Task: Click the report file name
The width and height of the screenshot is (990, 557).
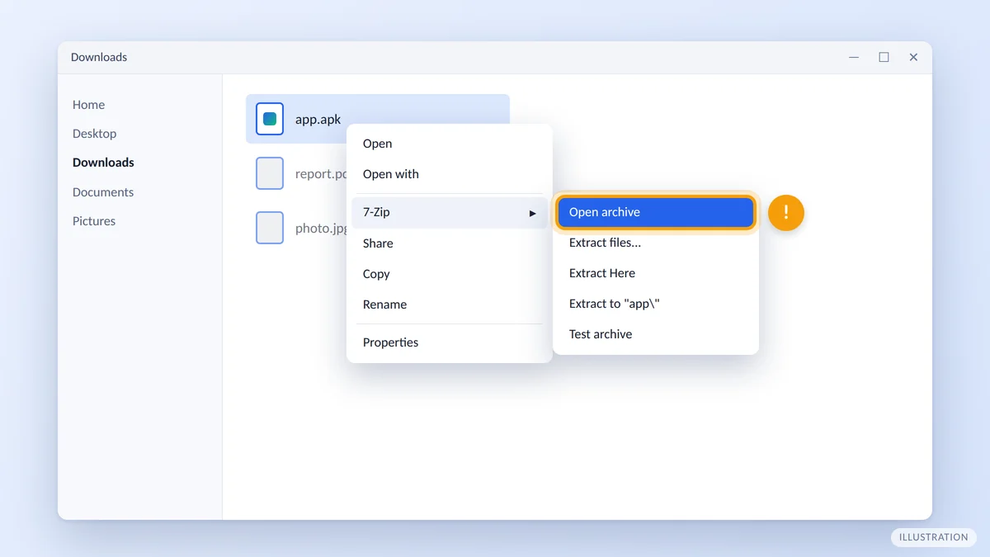Action: [321, 174]
